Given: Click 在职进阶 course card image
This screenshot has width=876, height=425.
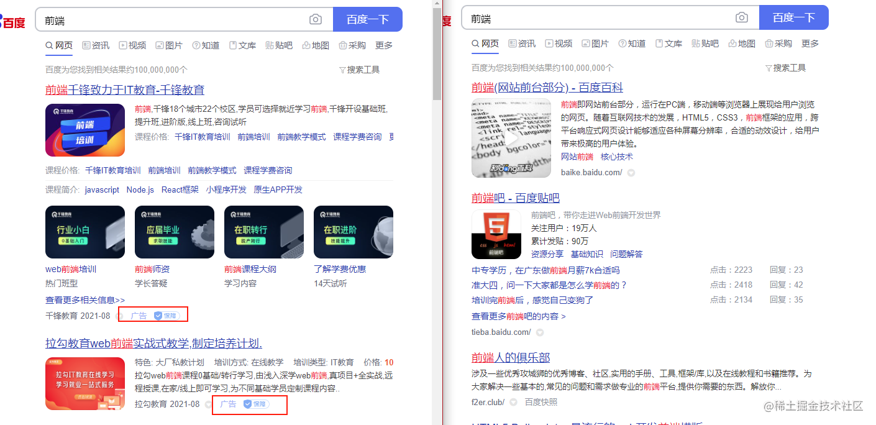Looking at the screenshot, I should point(354,232).
